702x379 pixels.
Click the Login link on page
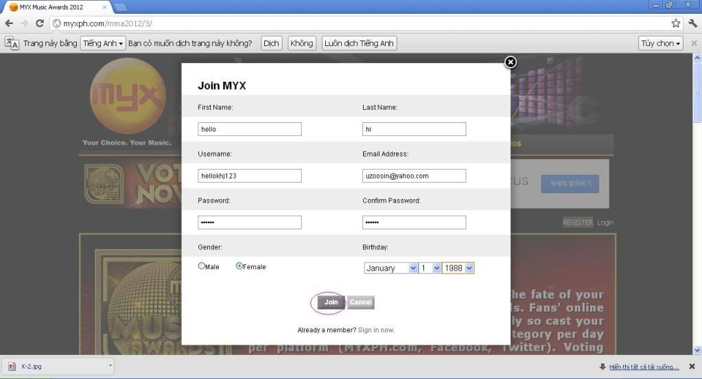(605, 222)
